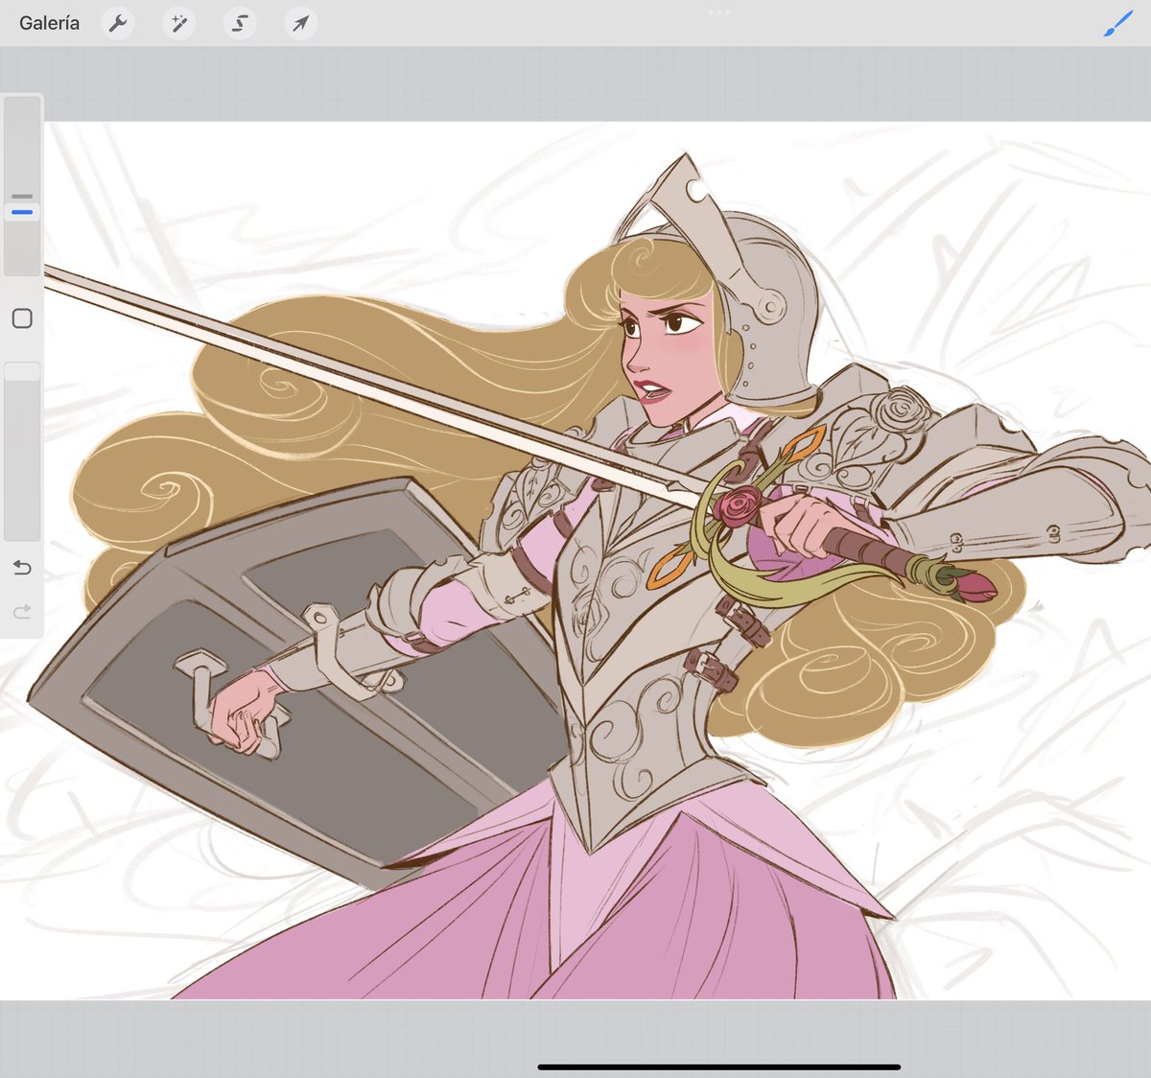Tap the square Modify button on the sidebar
This screenshot has height=1078, width=1151.
[x=21, y=316]
